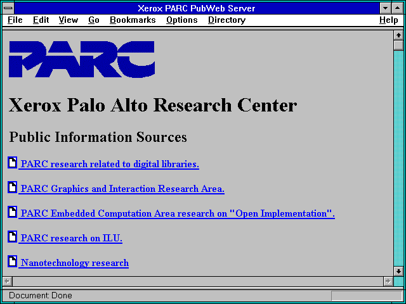Maximize the PubWeb Server window

click(398, 8)
